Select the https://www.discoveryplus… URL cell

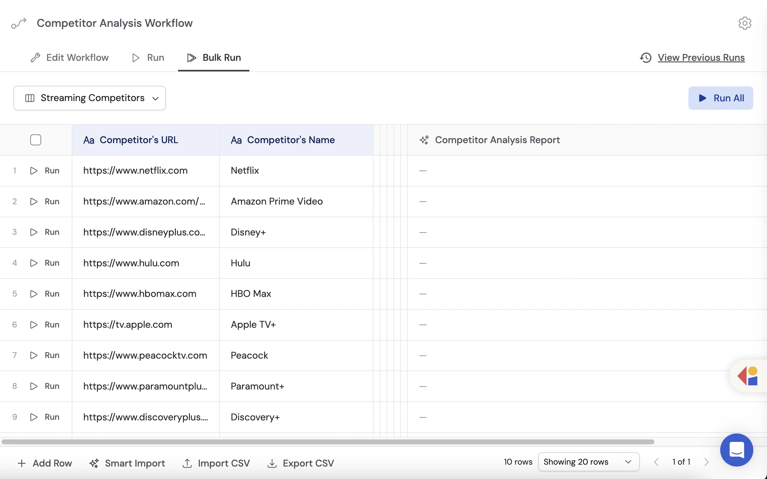[x=146, y=417]
